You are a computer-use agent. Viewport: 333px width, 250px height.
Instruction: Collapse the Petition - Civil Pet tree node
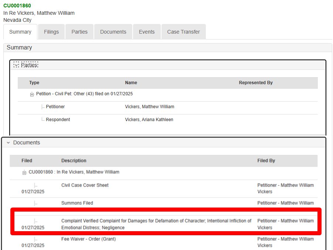pyautogui.click(x=32, y=94)
